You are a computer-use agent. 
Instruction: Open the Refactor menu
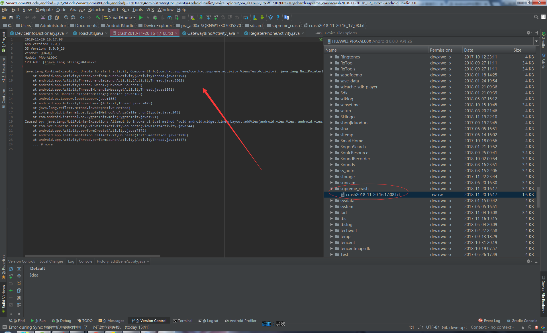96,10
